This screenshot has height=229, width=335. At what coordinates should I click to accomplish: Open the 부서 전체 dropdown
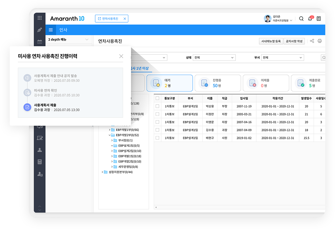(x=283, y=57)
